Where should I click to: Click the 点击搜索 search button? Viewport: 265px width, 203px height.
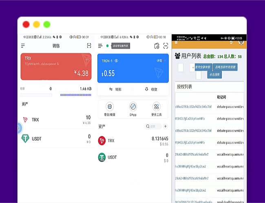(x=214, y=75)
